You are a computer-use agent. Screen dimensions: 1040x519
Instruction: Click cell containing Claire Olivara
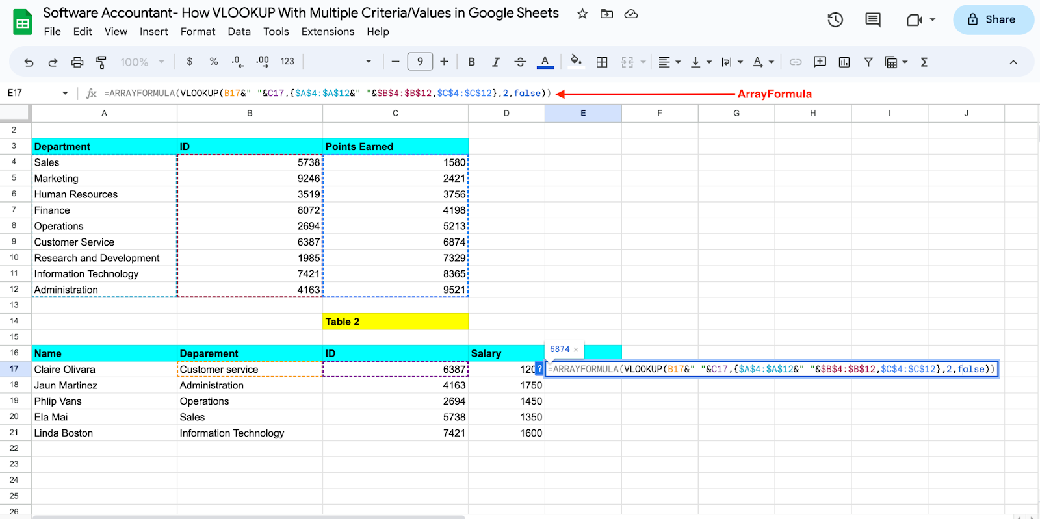(x=104, y=369)
